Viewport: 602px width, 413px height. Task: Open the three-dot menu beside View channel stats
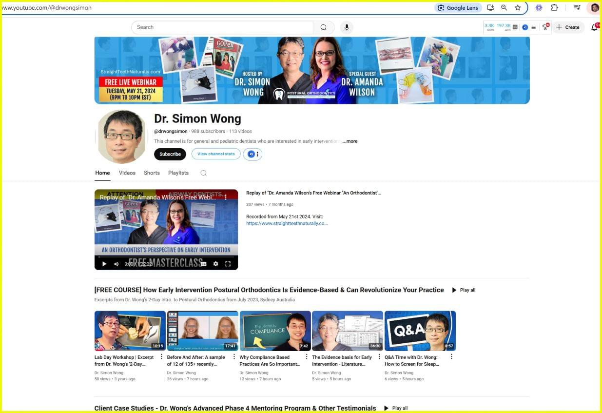click(257, 154)
